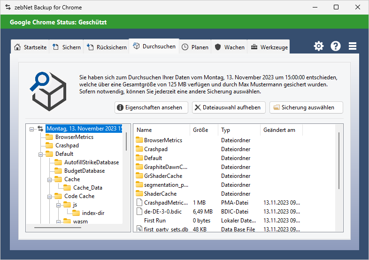Click index-dir folder icon in tree
Viewport: 369px width, 260px height.
point(76,213)
